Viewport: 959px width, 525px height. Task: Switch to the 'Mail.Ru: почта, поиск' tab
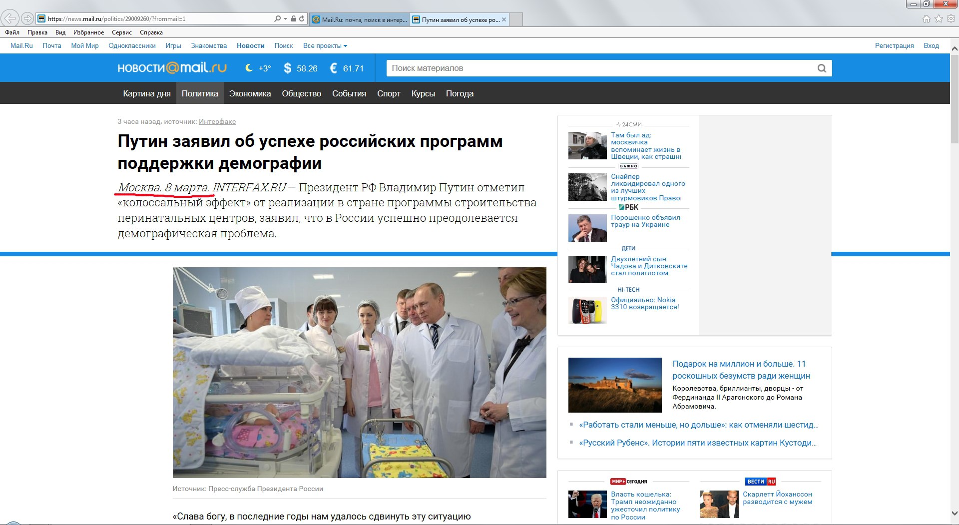click(x=360, y=20)
